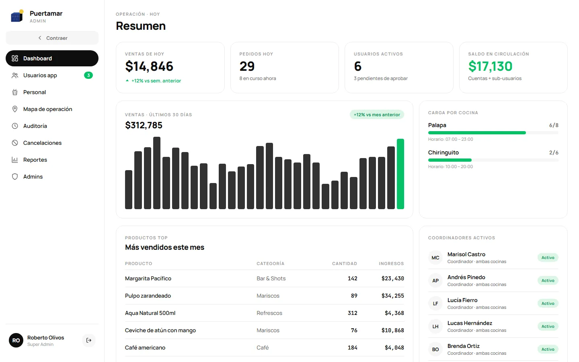Click the Usuarios app people icon
This screenshot has width=579, height=362.
click(15, 75)
